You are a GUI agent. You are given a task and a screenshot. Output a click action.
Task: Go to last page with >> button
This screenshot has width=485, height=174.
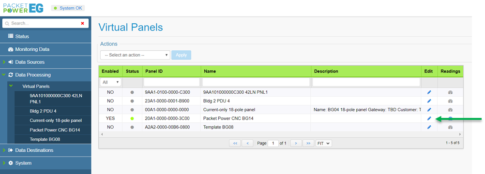[308, 144]
